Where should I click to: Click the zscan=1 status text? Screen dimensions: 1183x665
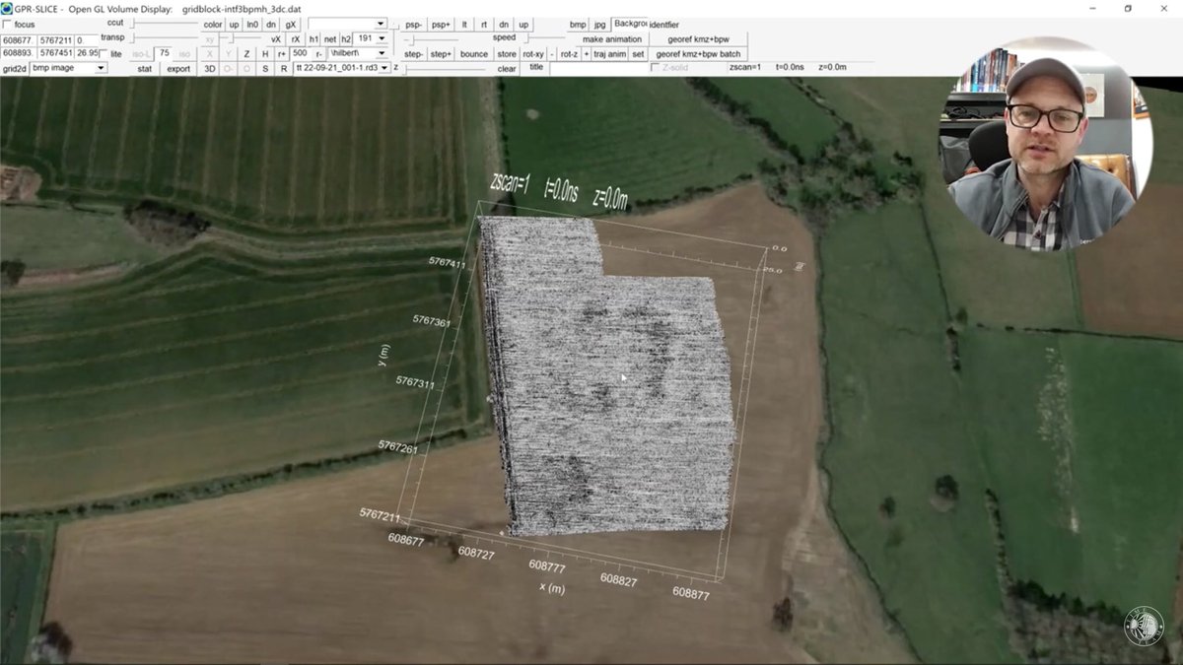(744, 67)
